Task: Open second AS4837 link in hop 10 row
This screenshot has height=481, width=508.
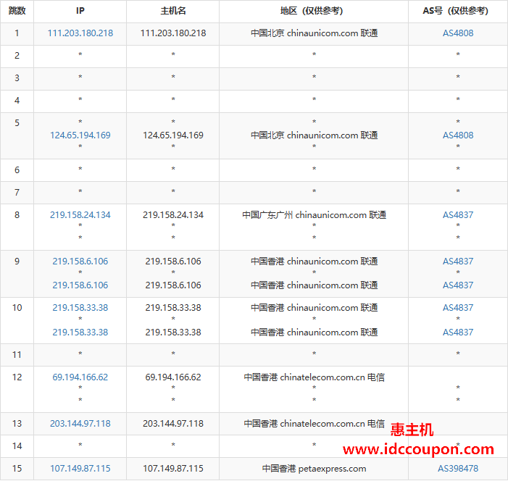Action: point(458,332)
